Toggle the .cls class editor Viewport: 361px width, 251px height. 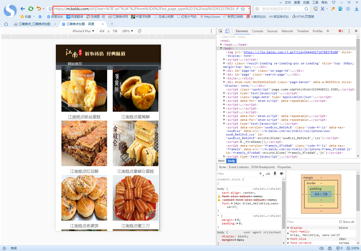coord(268,174)
